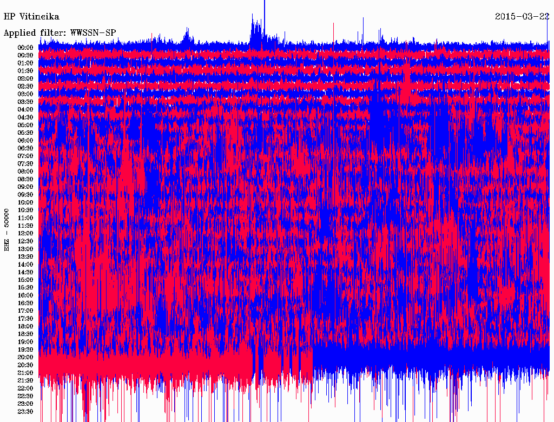The width and height of the screenshot is (554, 422).
Task: Select the 23:30 time label
Action: pyautogui.click(x=25, y=411)
